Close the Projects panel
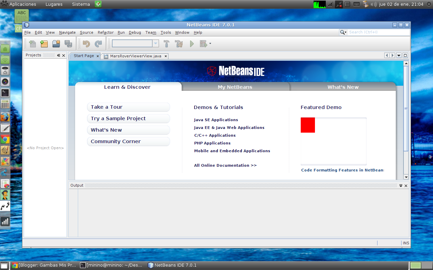433x270 pixels. pos(64,55)
